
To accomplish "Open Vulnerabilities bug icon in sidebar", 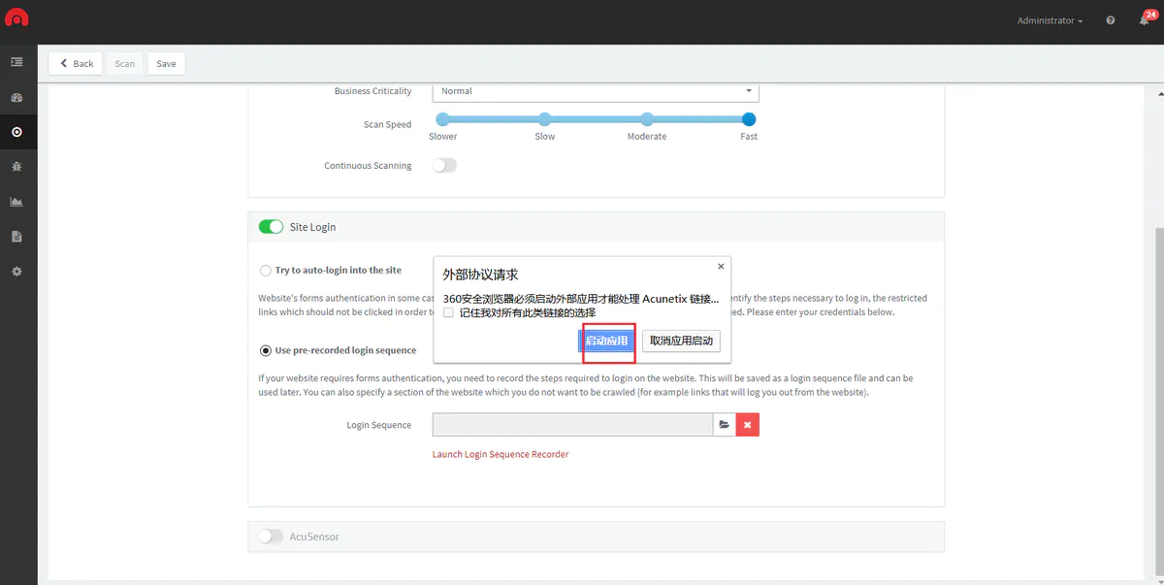I will click(16, 167).
